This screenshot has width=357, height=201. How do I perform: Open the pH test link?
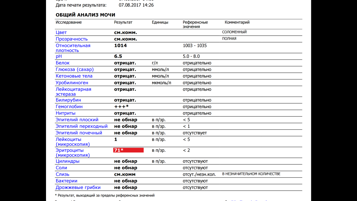(x=59, y=56)
